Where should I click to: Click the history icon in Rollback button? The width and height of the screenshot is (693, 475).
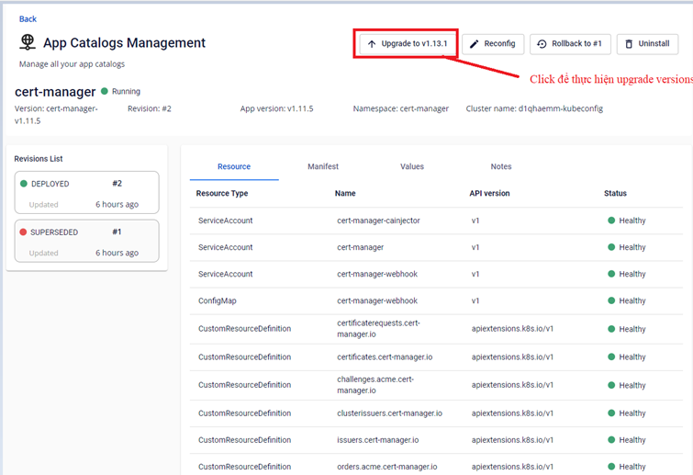pyautogui.click(x=542, y=44)
